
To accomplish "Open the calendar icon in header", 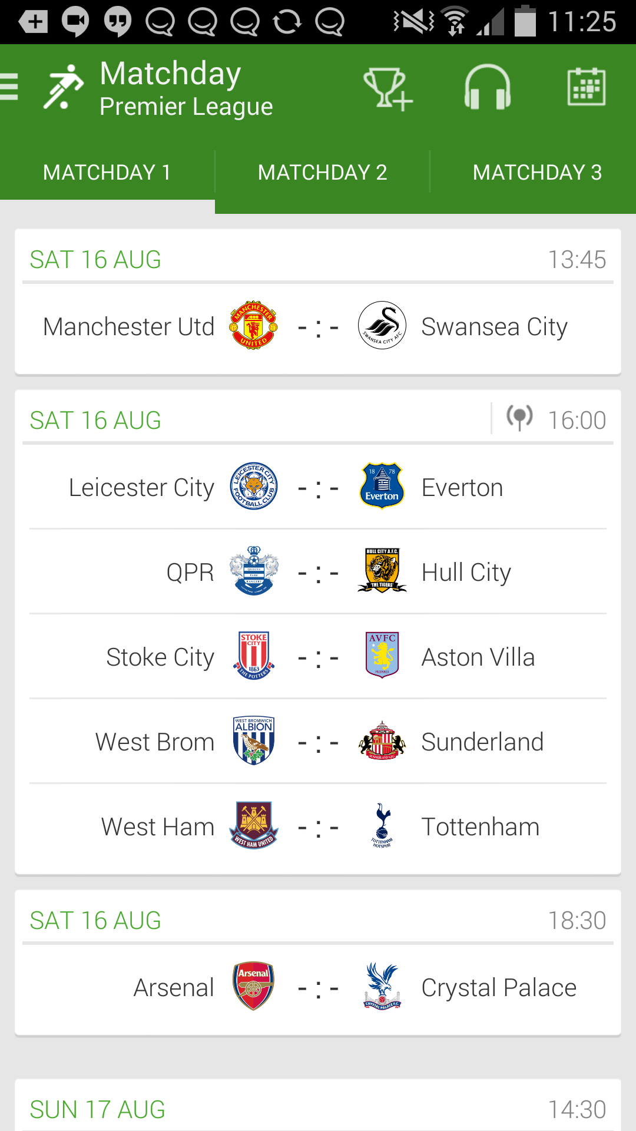I will pyautogui.click(x=586, y=87).
